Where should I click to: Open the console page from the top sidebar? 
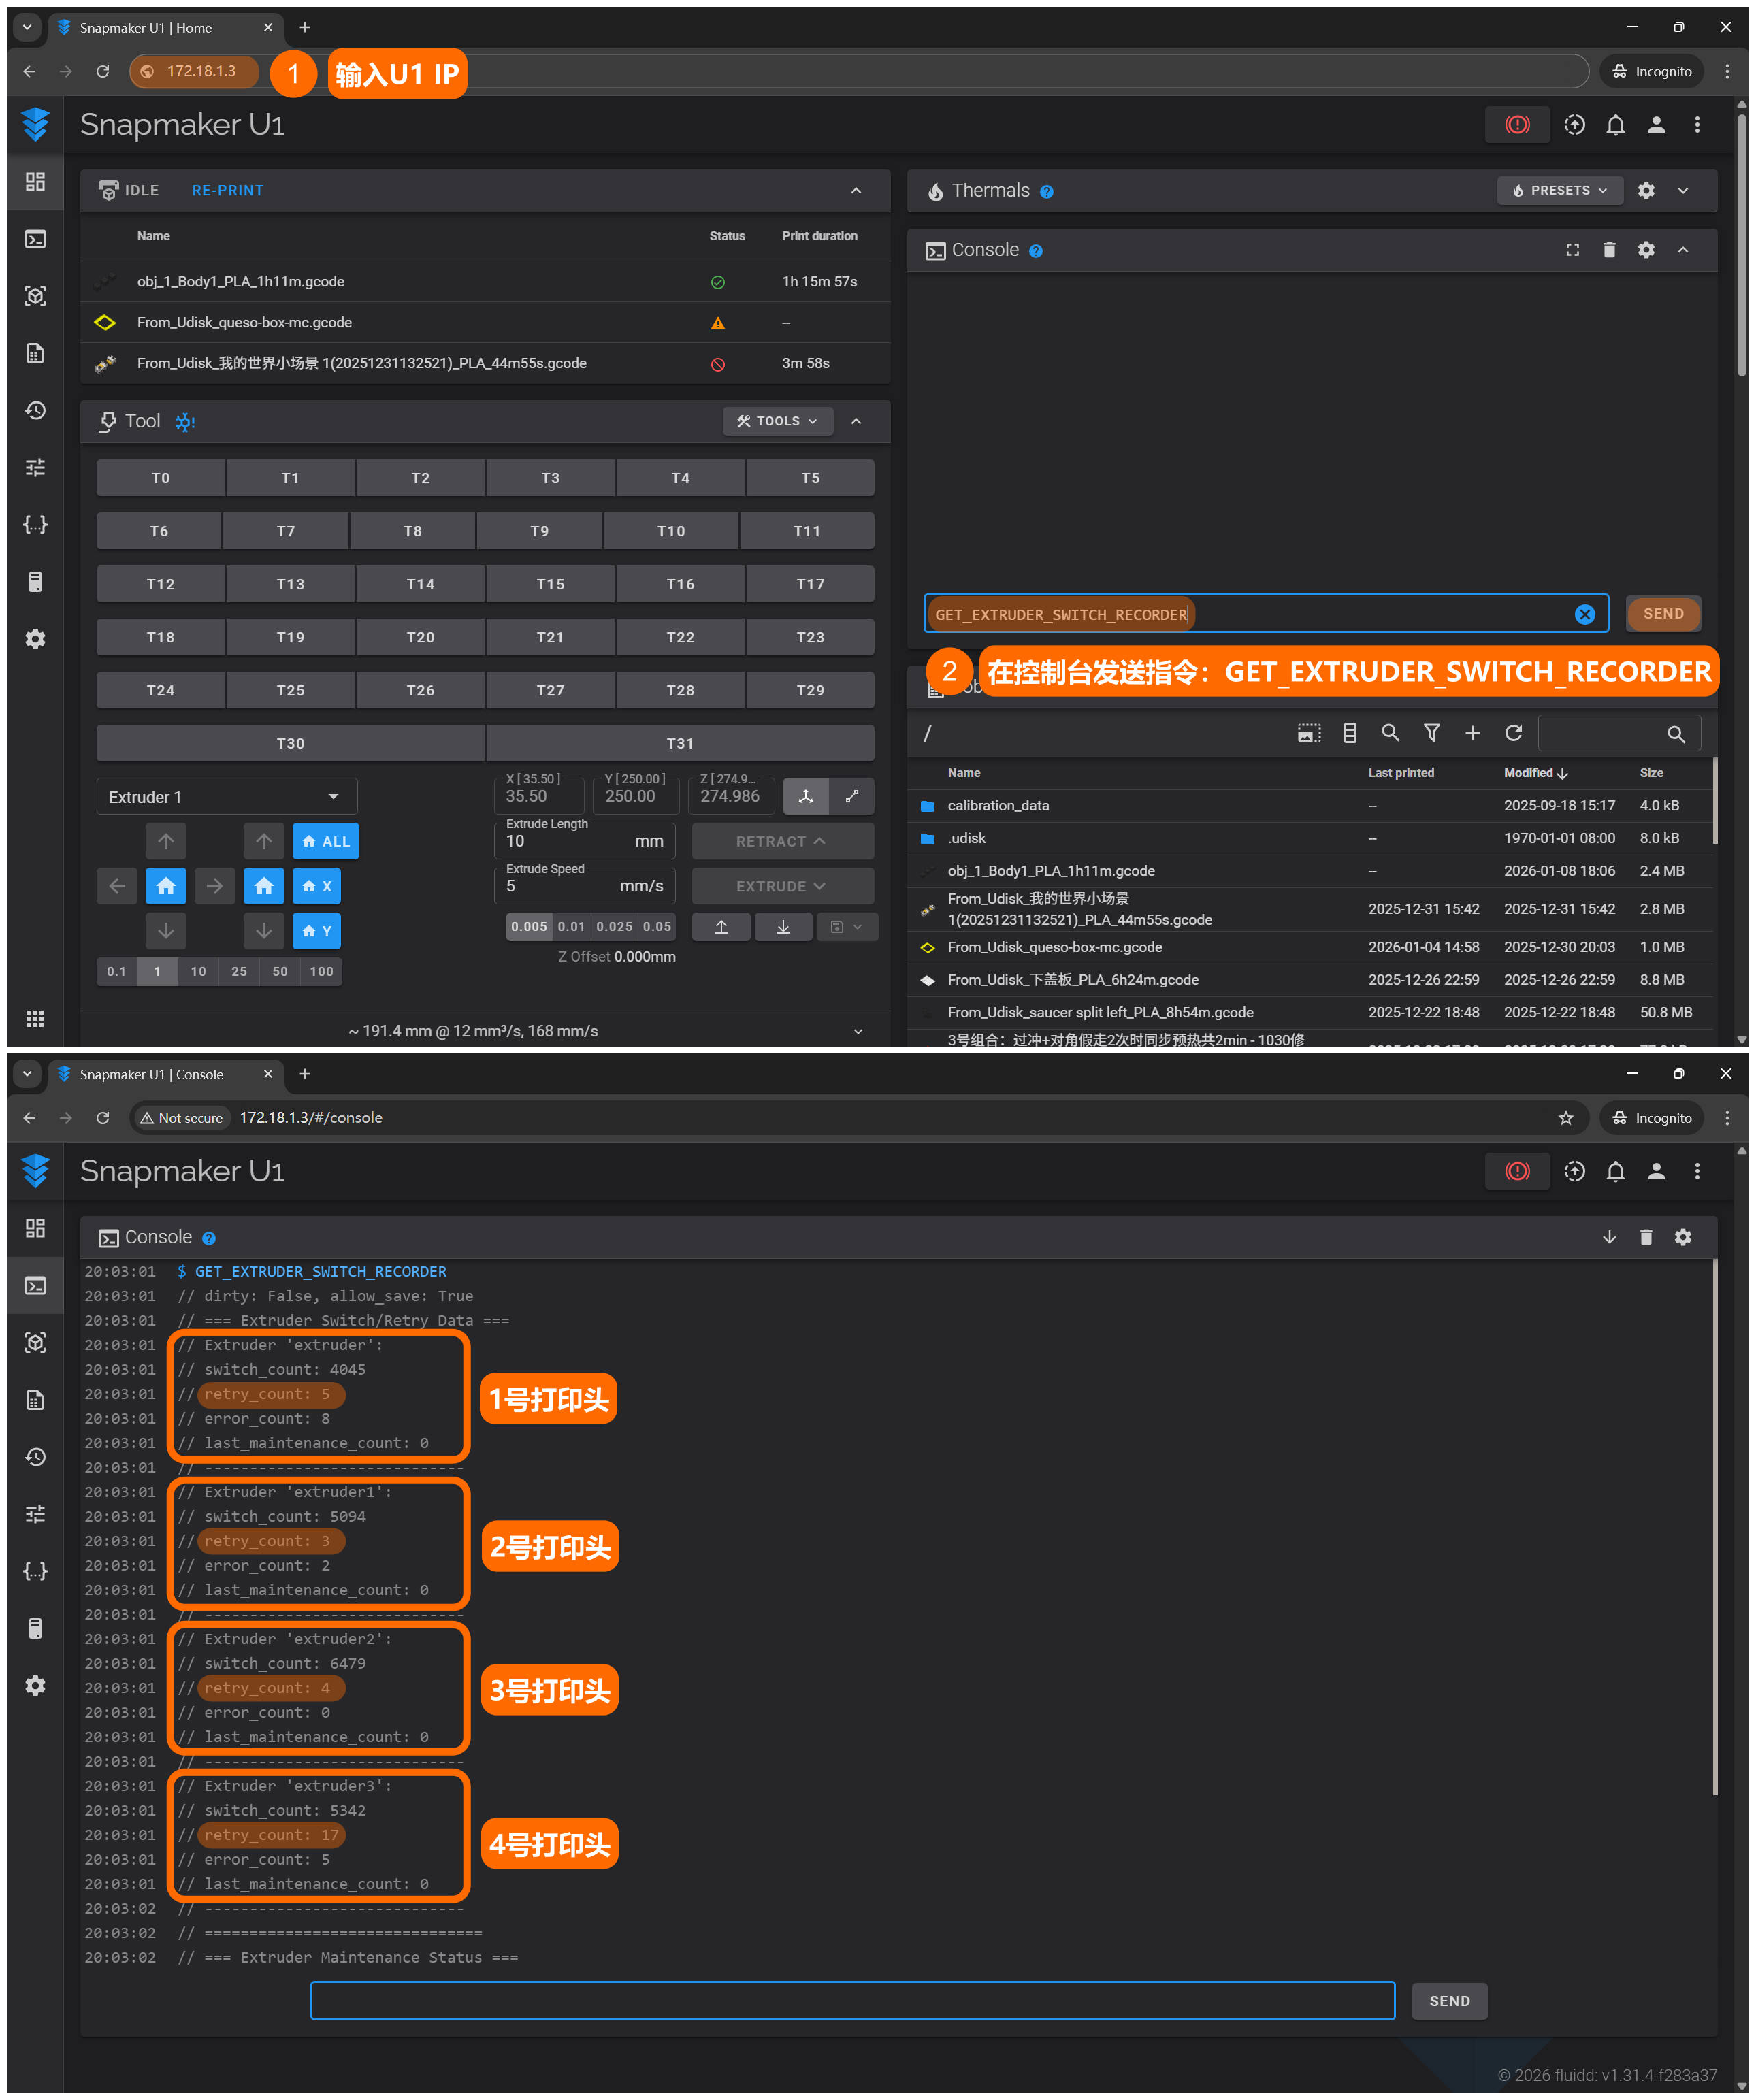point(35,239)
